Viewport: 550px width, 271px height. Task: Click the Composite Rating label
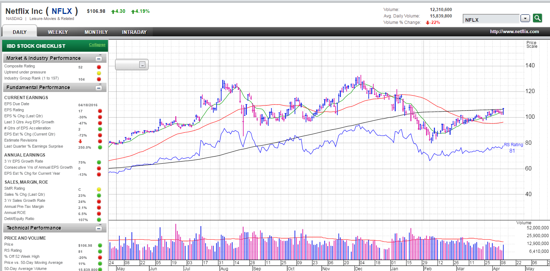coord(20,66)
